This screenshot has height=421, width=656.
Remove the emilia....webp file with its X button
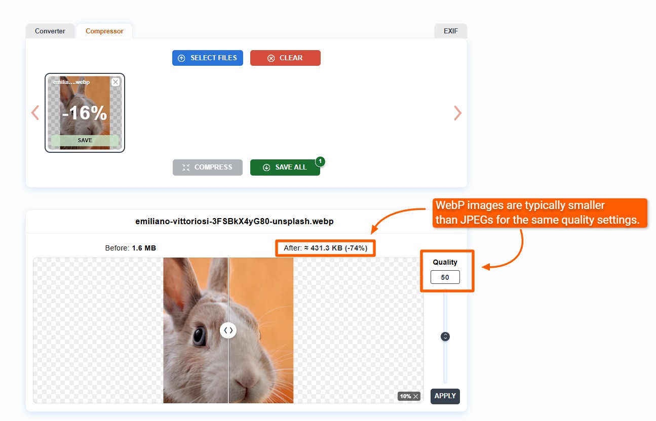pyautogui.click(x=115, y=81)
